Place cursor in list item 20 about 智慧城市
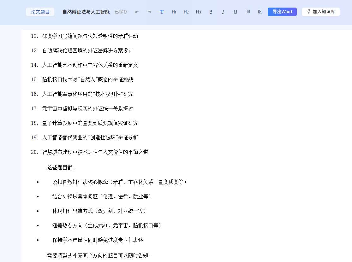352x262 pixels. click(94, 152)
